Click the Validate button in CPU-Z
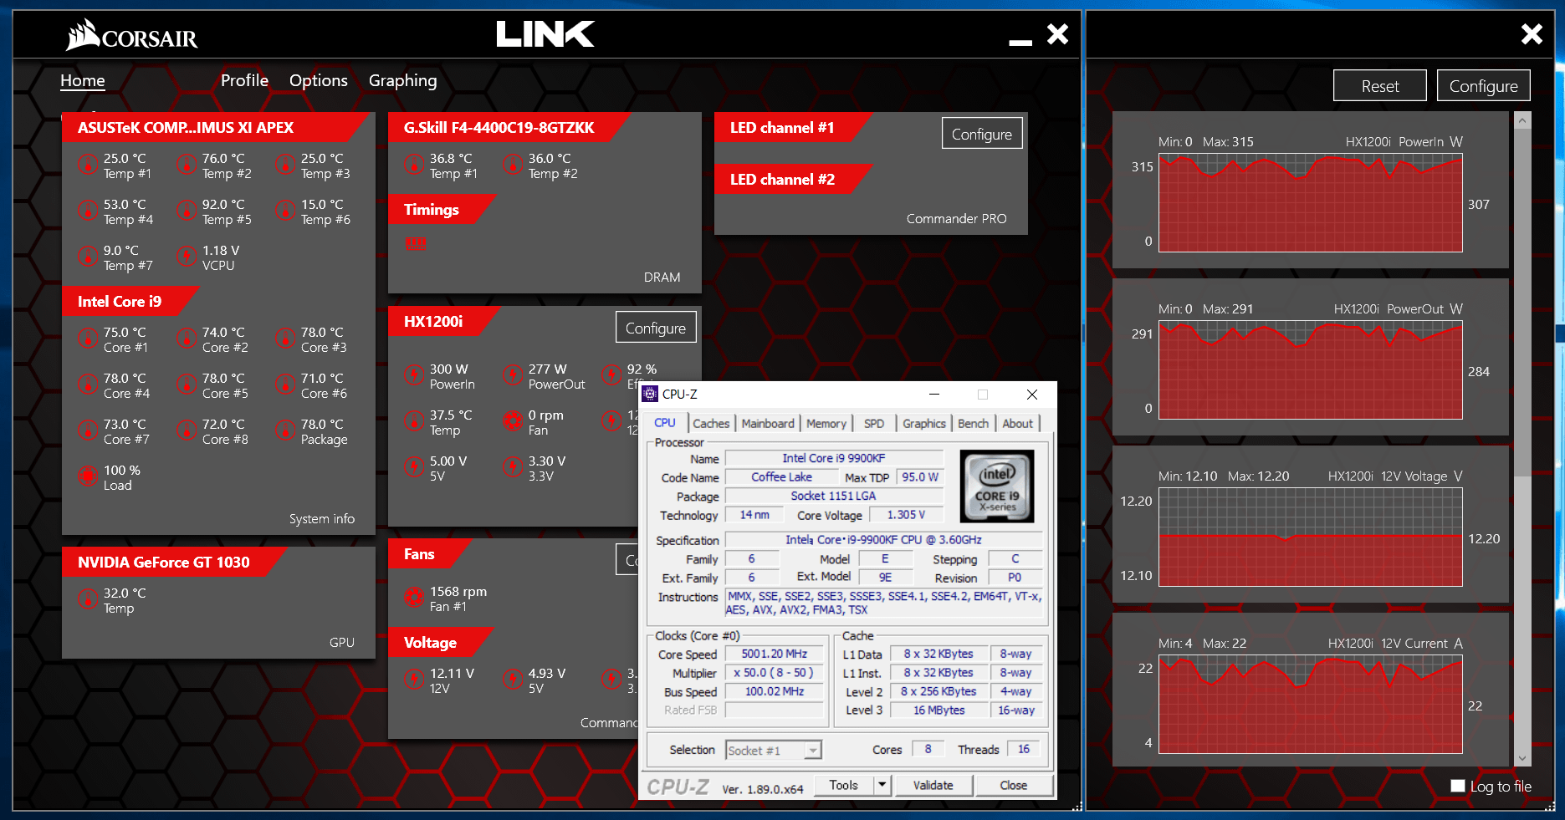This screenshot has height=820, width=1565. [x=933, y=785]
